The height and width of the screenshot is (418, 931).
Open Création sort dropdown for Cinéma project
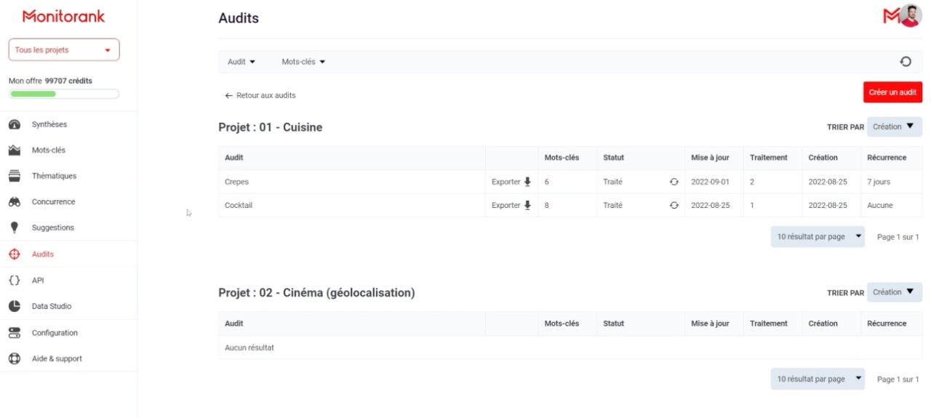[x=895, y=292]
